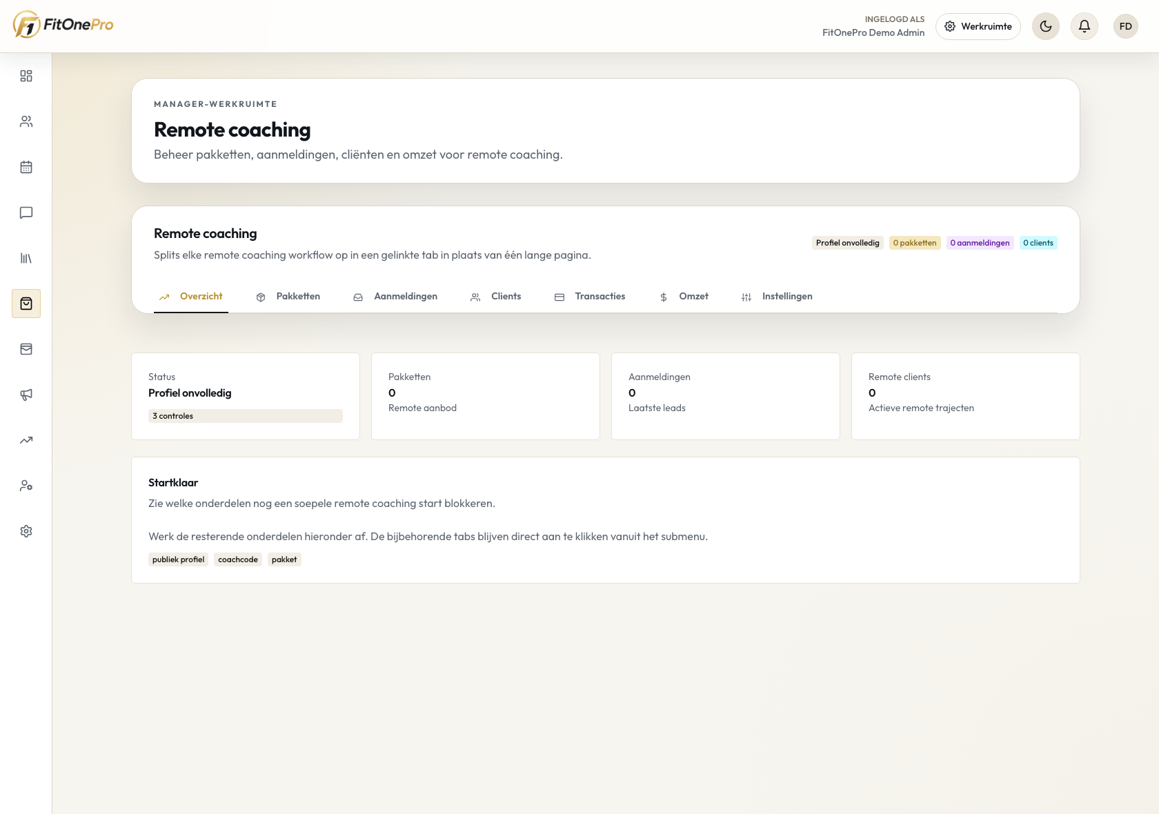Open the library icon in sidebar

tap(26, 258)
